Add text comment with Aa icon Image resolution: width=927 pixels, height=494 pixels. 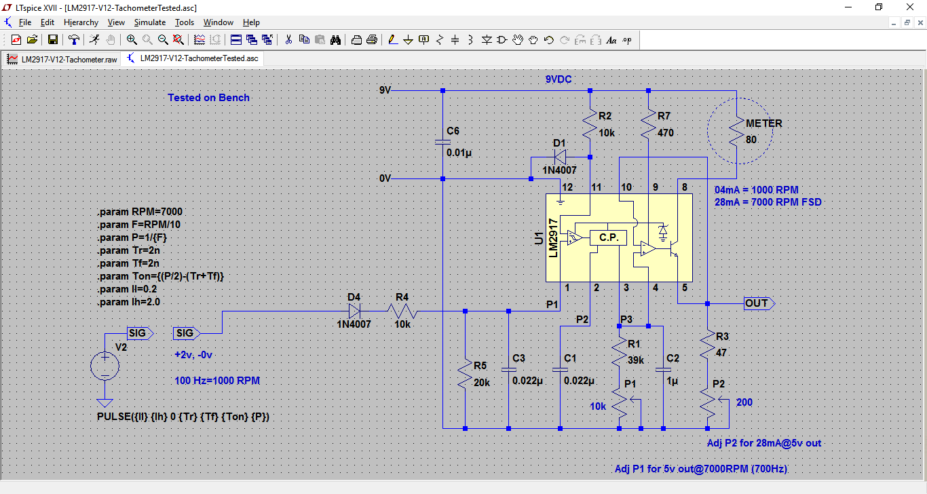tap(611, 40)
